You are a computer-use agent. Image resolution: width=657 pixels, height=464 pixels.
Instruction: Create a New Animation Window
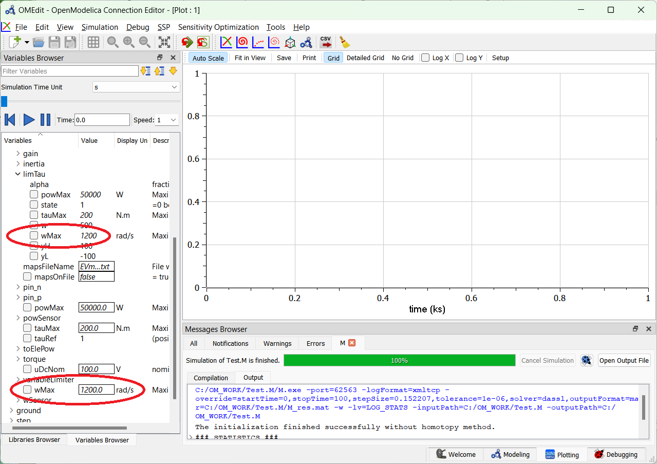pyautogui.click(x=290, y=42)
